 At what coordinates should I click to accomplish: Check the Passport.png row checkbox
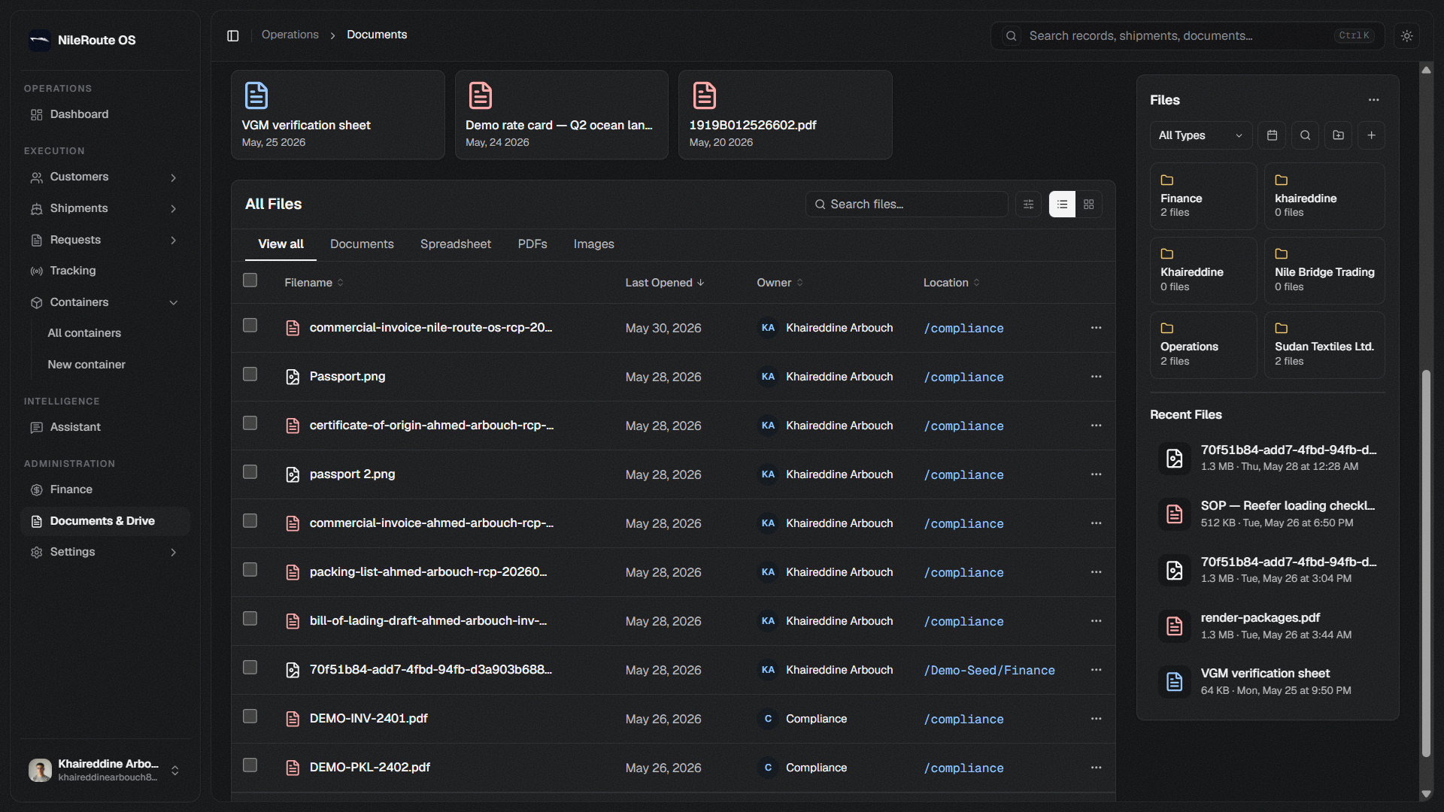pyautogui.click(x=250, y=374)
